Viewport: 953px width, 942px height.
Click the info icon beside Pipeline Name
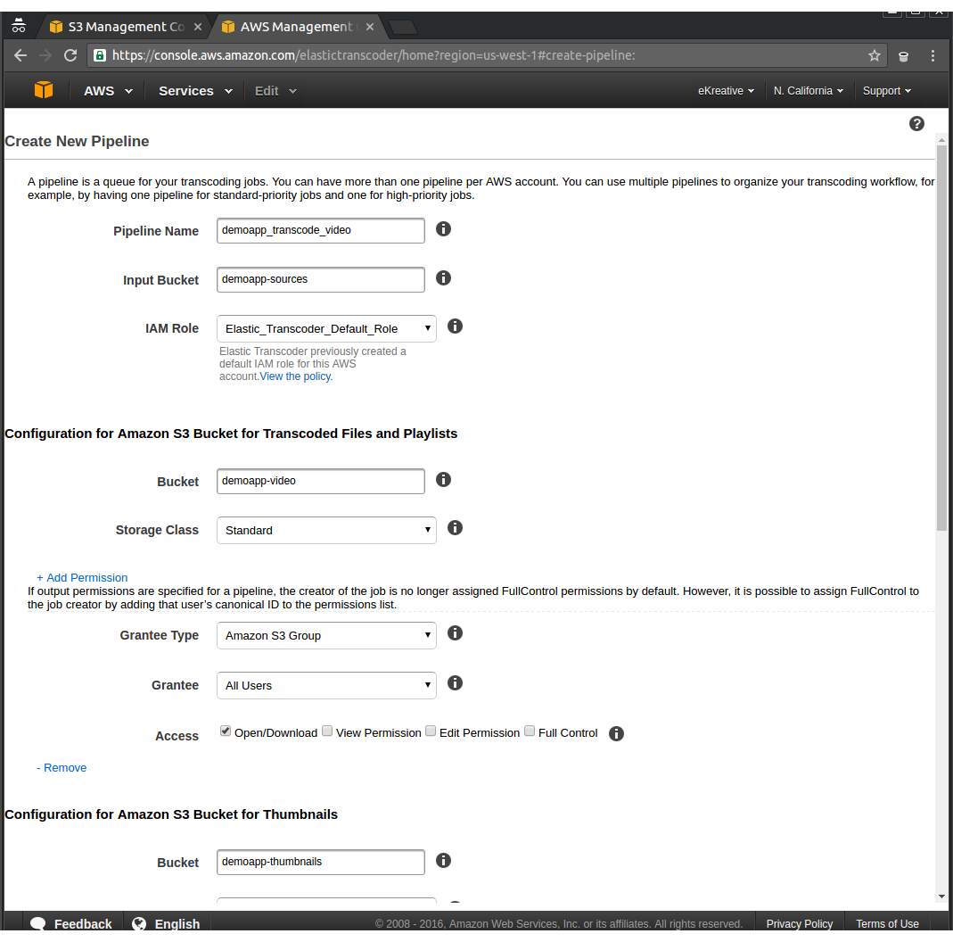click(443, 228)
